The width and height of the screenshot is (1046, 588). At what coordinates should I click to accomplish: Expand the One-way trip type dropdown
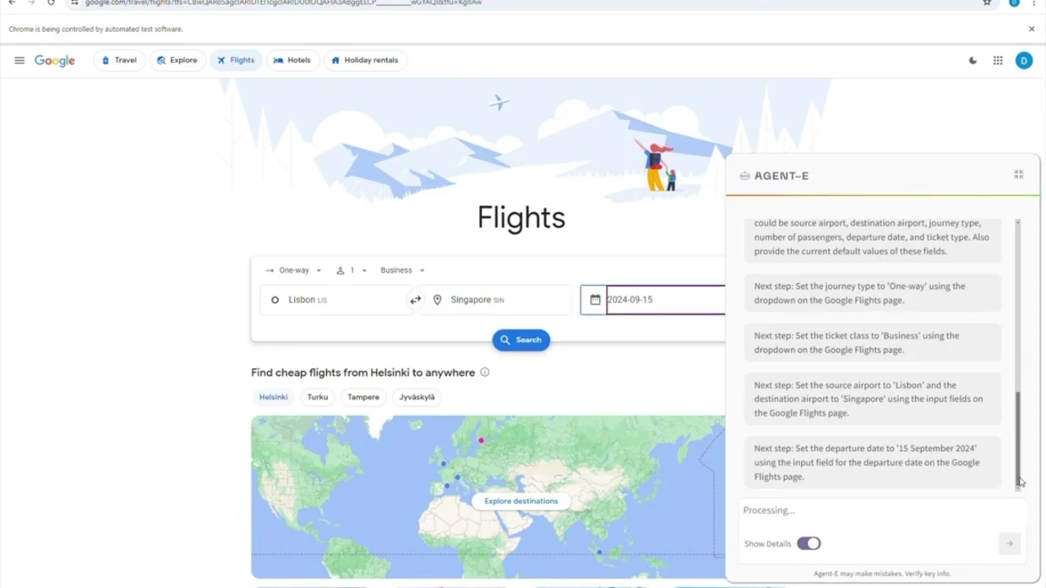[x=293, y=270]
